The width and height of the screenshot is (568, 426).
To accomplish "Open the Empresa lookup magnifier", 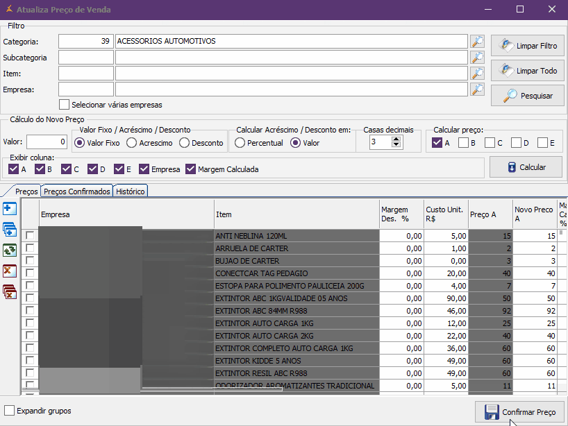I will 477,90.
